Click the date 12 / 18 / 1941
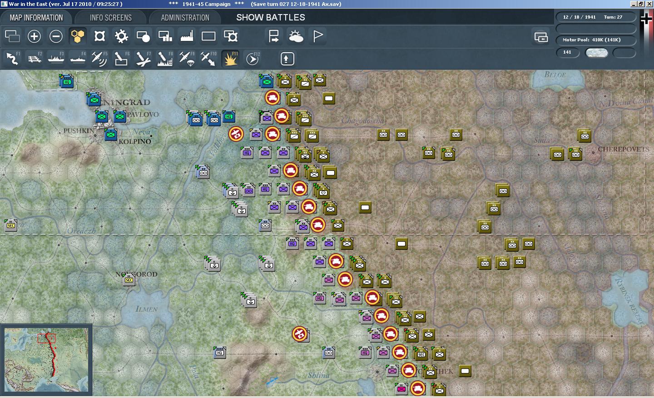Image resolution: width=654 pixels, height=398 pixels. tap(579, 17)
